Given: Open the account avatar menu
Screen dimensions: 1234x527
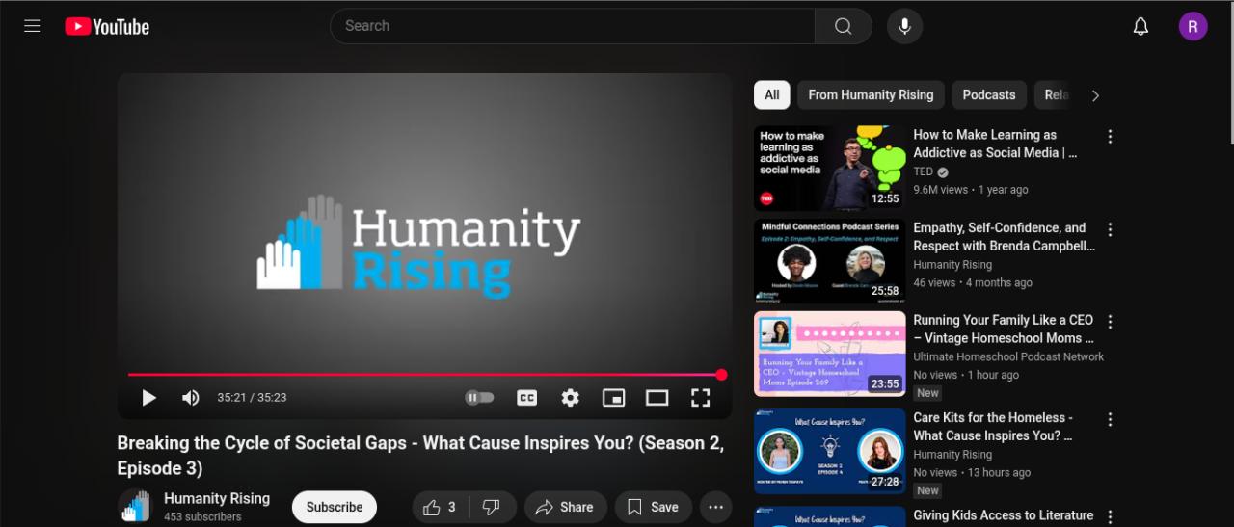Looking at the screenshot, I should tap(1193, 26).
